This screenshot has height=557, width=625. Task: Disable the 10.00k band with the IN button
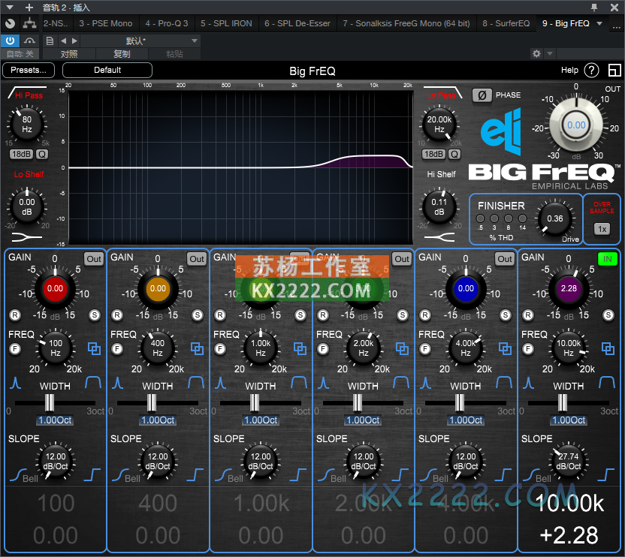pyautogui.click(x=608, y=259)
